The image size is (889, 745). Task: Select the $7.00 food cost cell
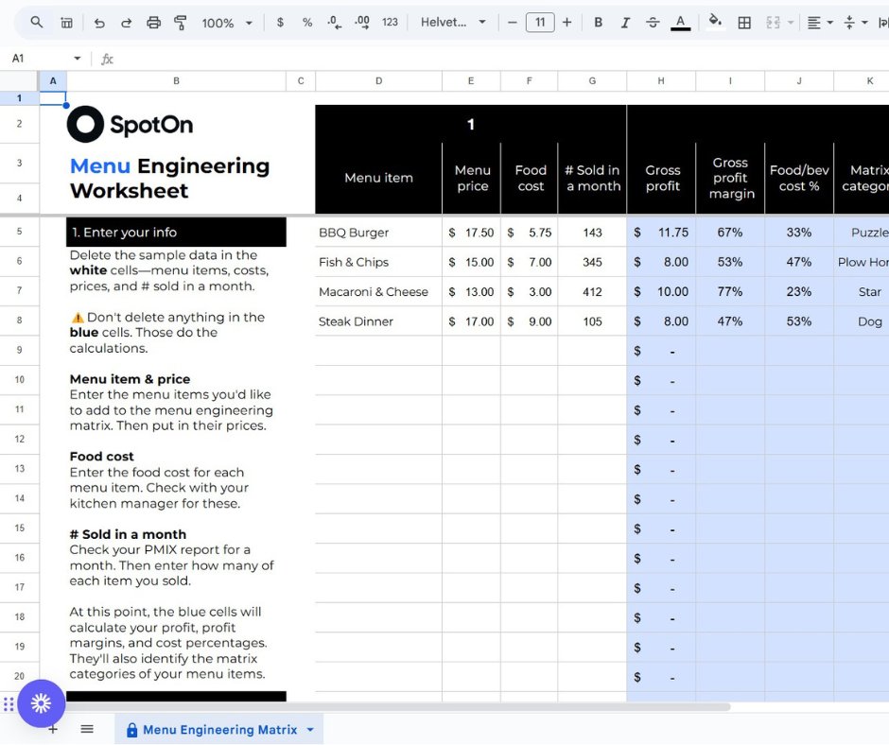click(529, 262)
